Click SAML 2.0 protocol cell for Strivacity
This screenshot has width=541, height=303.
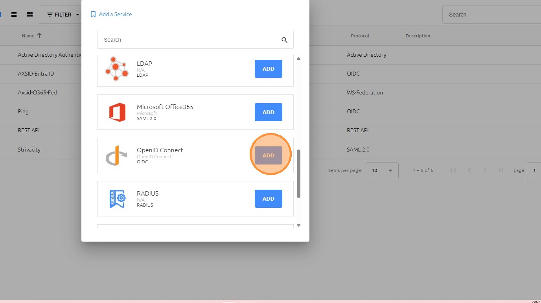point(358,150)
